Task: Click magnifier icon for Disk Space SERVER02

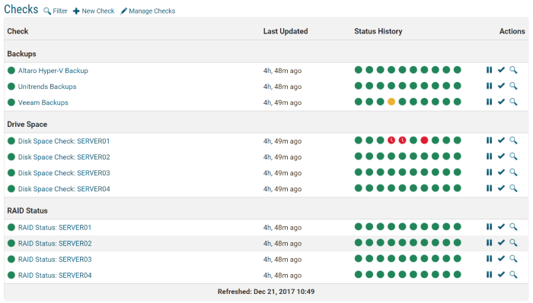Action: [x=513, y=156]
